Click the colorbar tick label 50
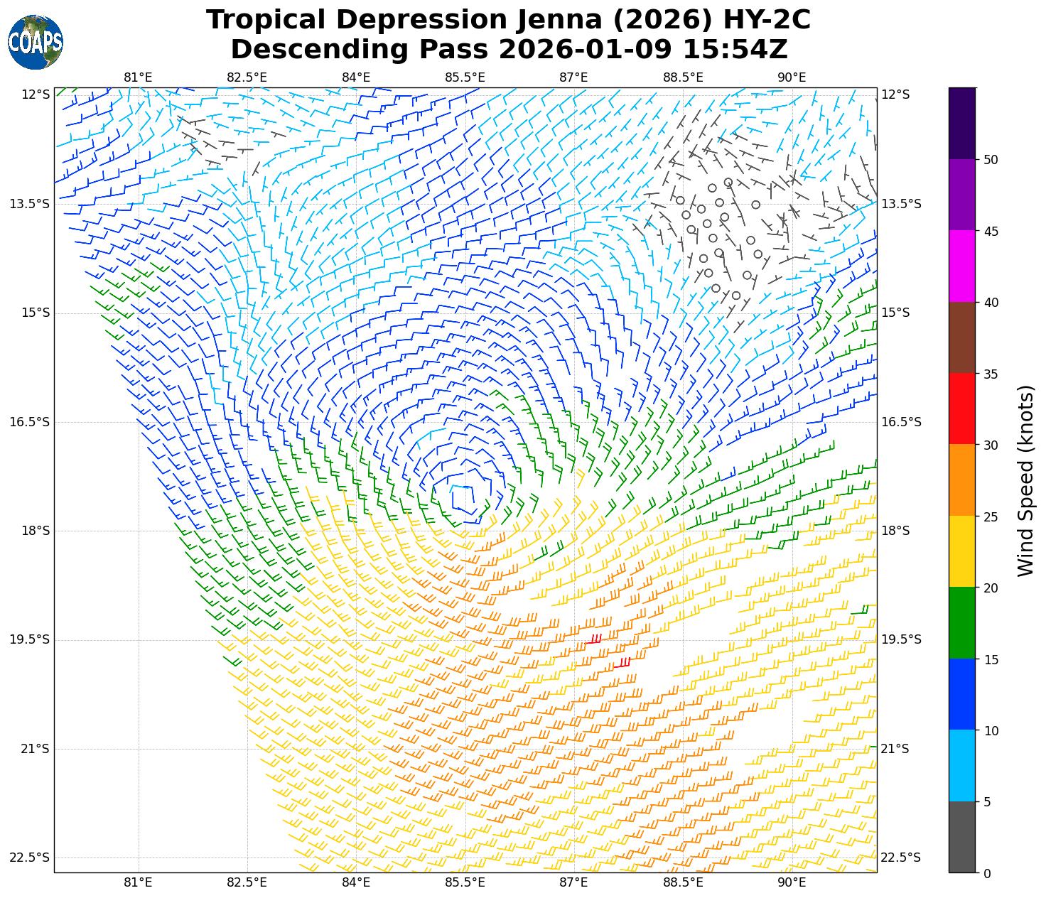The image size is (1046, 898). tap(990, 160)
